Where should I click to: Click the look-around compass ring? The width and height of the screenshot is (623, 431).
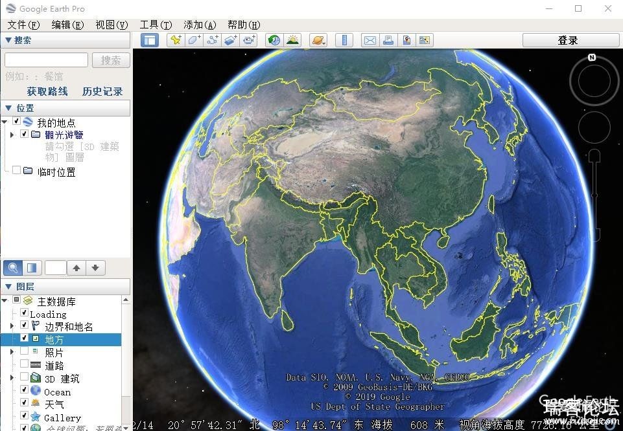pyautogui.click(x=594, y=81)
